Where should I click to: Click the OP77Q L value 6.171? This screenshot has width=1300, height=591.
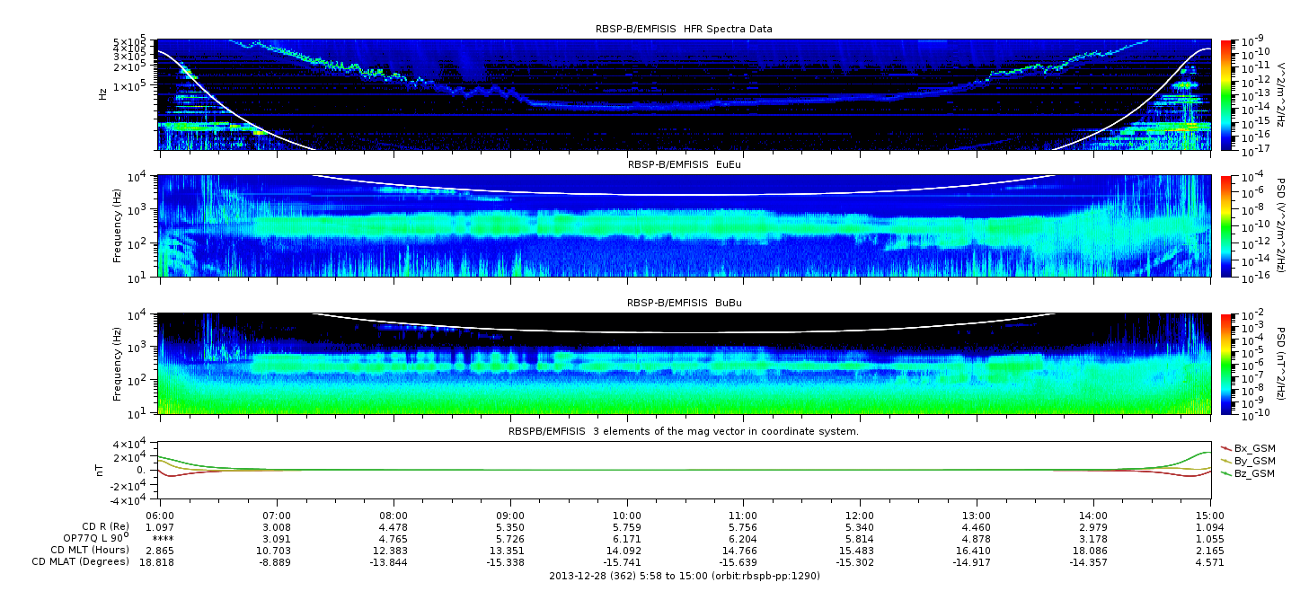pyautogui.click(x=627, y=539)
